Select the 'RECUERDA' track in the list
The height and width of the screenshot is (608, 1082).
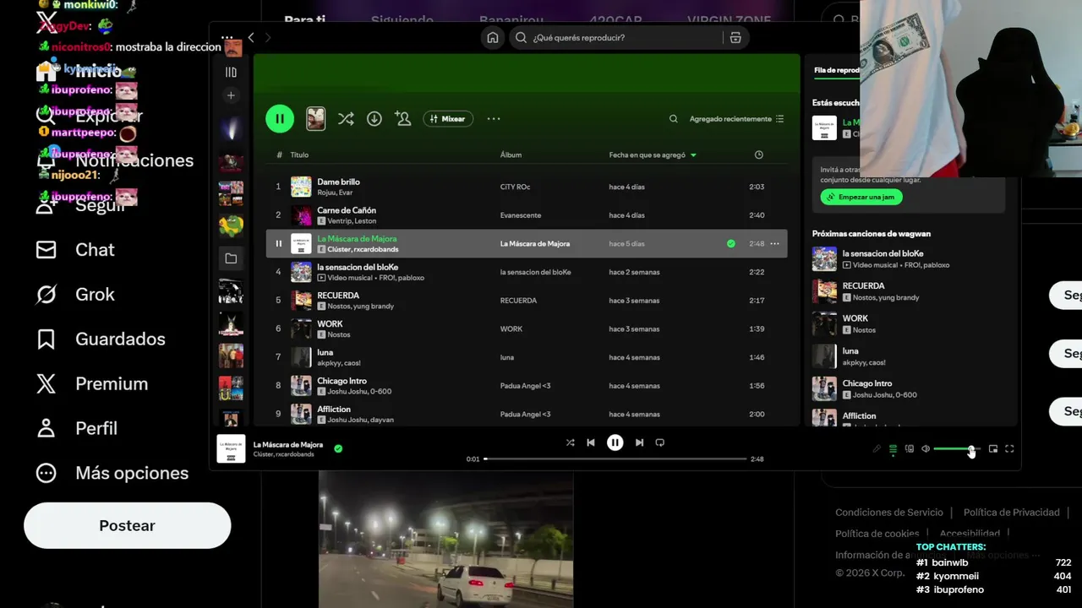527,301
